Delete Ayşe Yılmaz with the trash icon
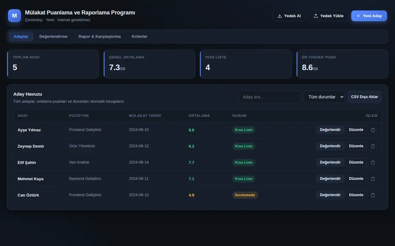 point(373,130)
